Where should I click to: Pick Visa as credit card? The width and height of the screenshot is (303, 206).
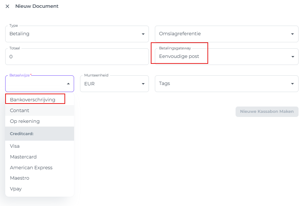[15, 146]
